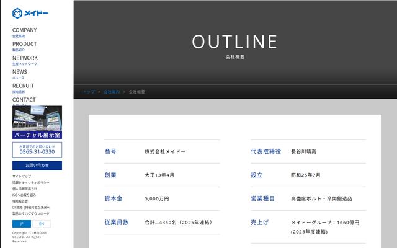Click the OUTLINE heading
The height and width of the screenshot is (248, 397).
click(x=234, y=42)
